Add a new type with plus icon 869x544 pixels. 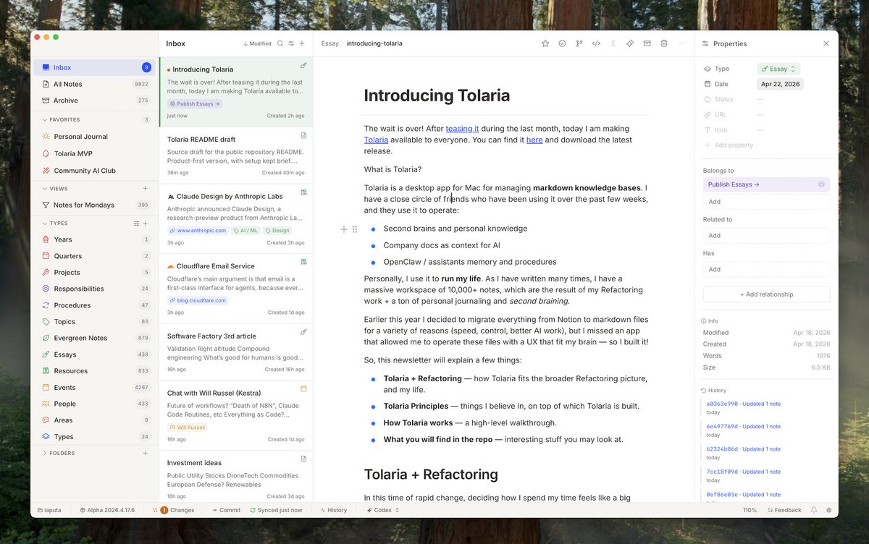click(x=146, y=224)
